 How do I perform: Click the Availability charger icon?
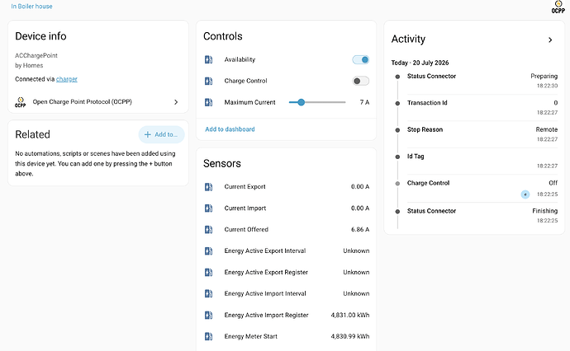pyautogui.click(x=208, y=59)
